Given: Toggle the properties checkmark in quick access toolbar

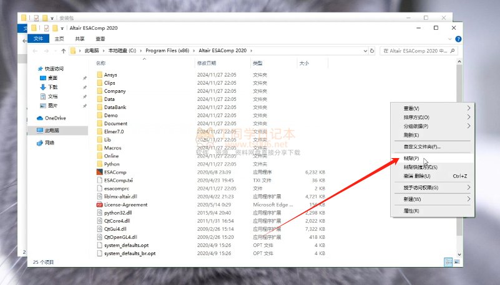Looking at the screenshot, I should [x=46, y=28].
